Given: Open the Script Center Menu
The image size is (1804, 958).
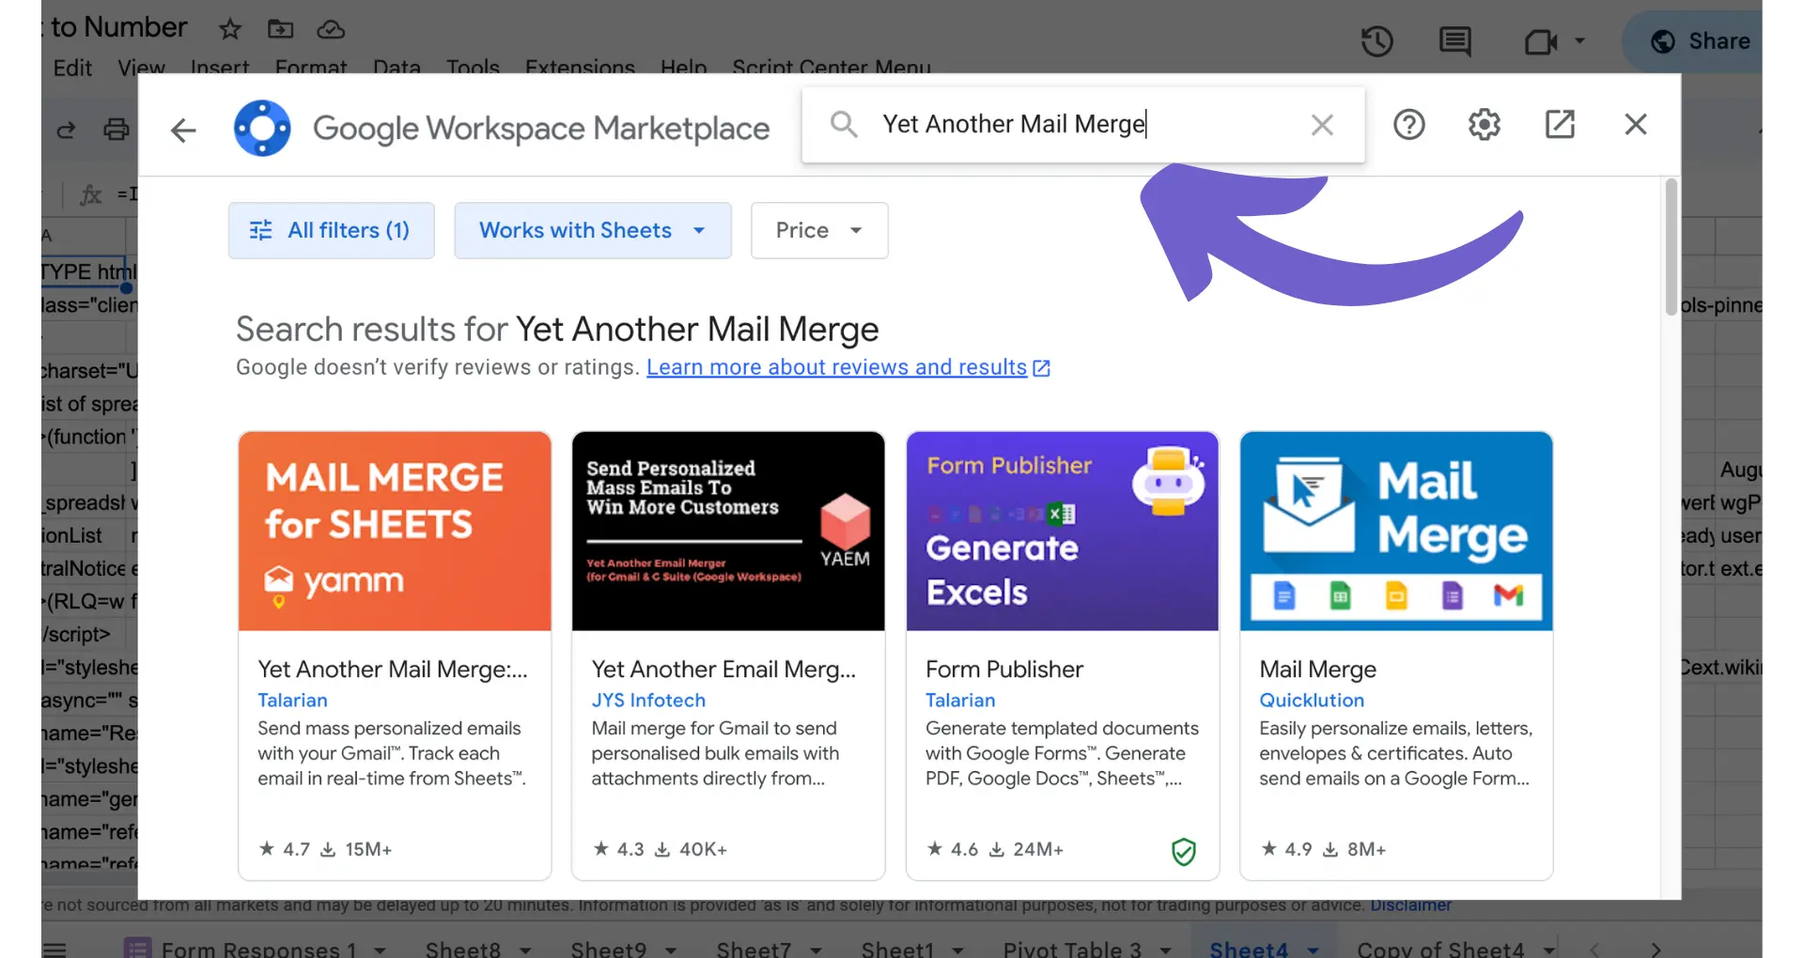Looking at the screenshot, I should tap(832, 68).
